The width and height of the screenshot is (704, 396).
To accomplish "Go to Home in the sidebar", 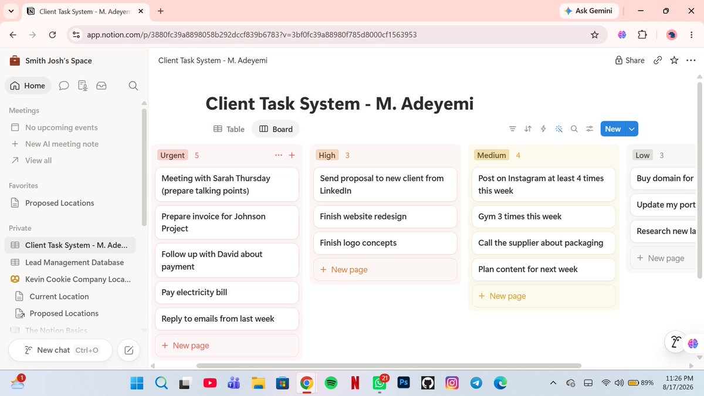I will [28, 86].
